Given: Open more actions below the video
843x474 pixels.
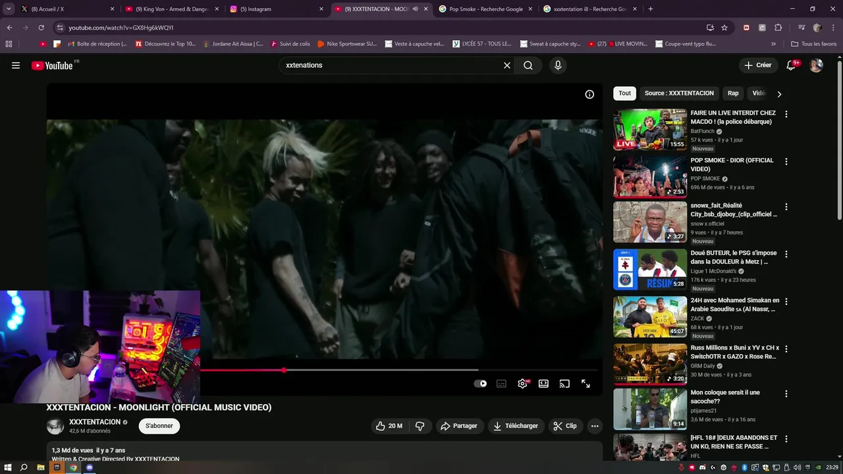Looking at the screenshot, I should pyautogui.click(x=595, y=426).
